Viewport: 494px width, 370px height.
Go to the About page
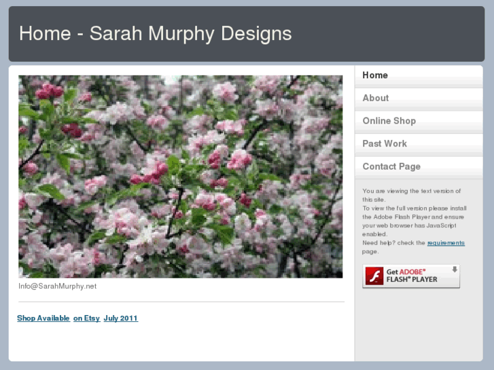pos(419,98)
